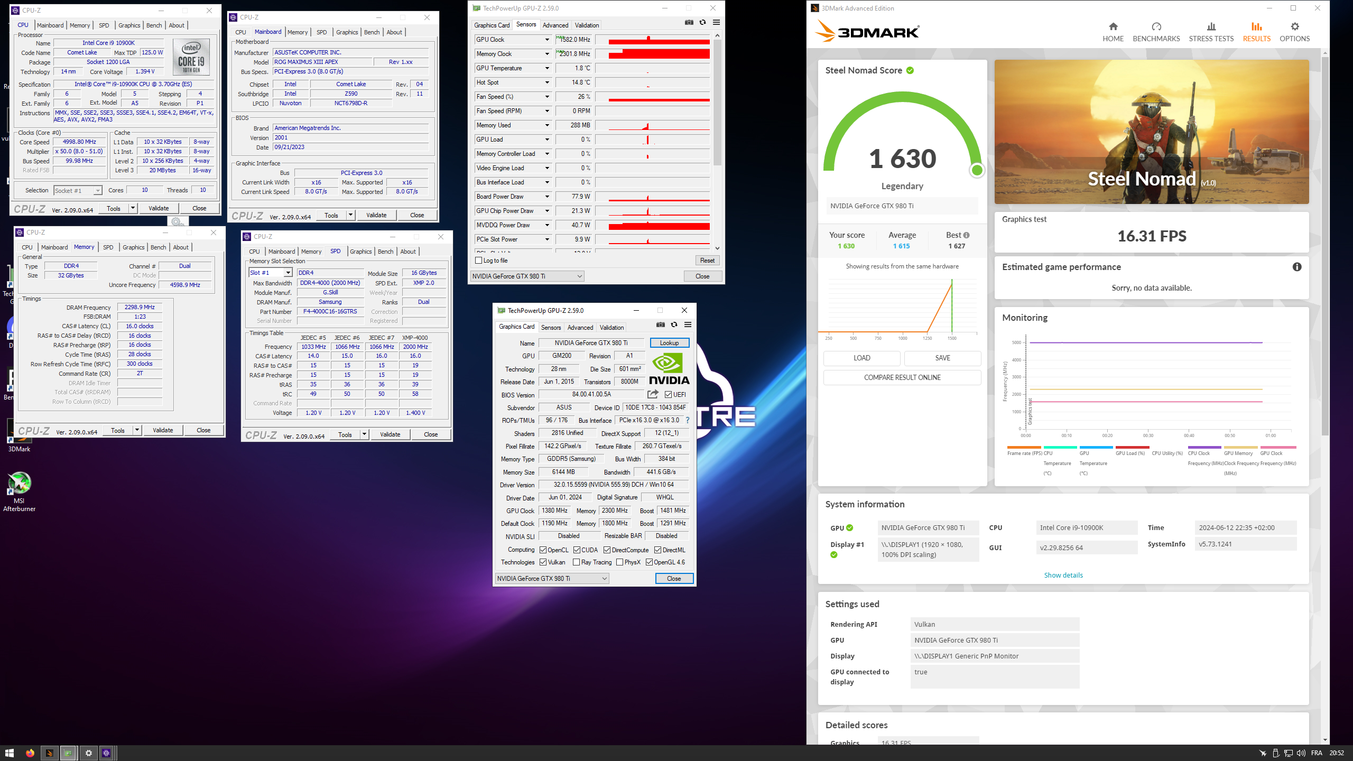This screenshot has height=761, width=1353.
Task: Switch to 3DMark taskbar icon
Action: click(49, 753)
